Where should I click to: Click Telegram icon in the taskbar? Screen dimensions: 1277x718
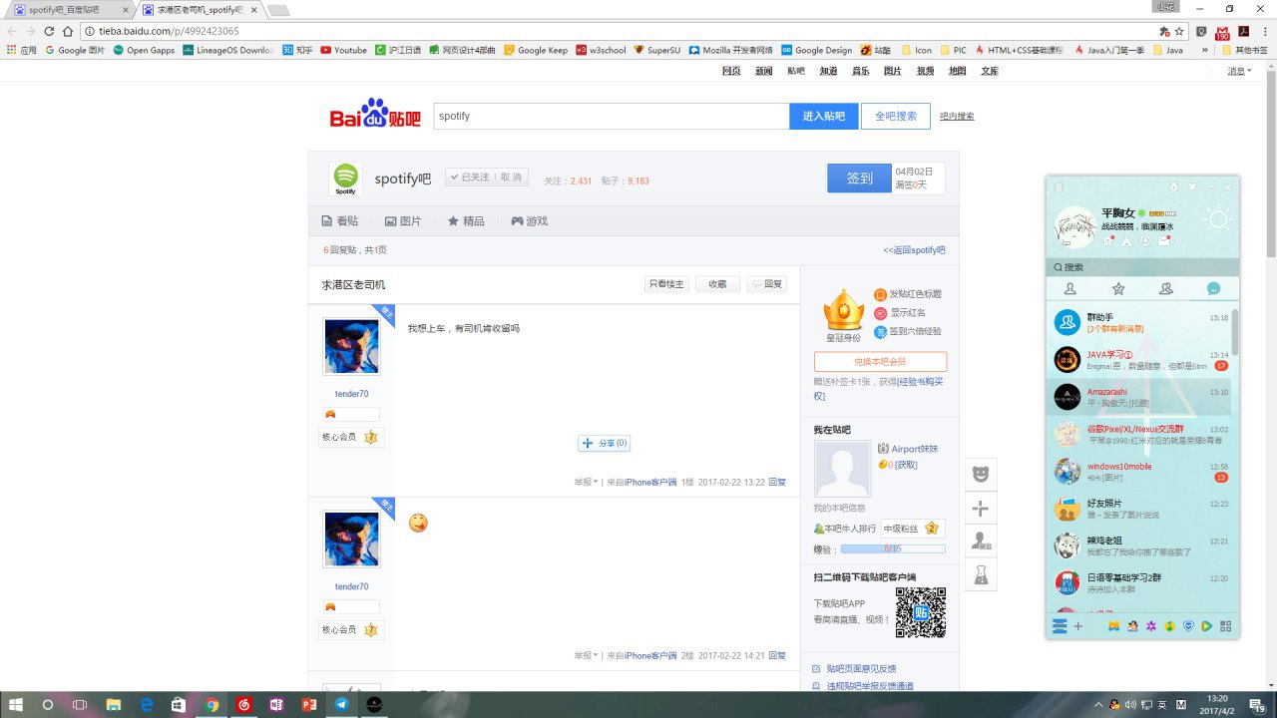click(341, 704)
